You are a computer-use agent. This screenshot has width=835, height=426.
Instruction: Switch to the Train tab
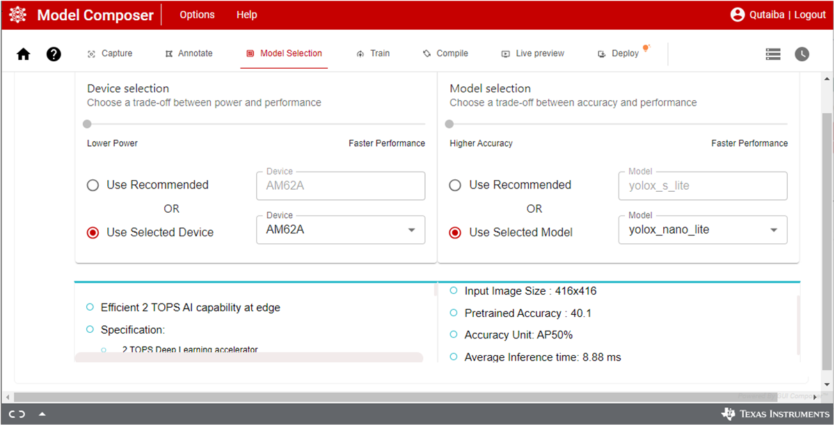[x=373, y=54]
